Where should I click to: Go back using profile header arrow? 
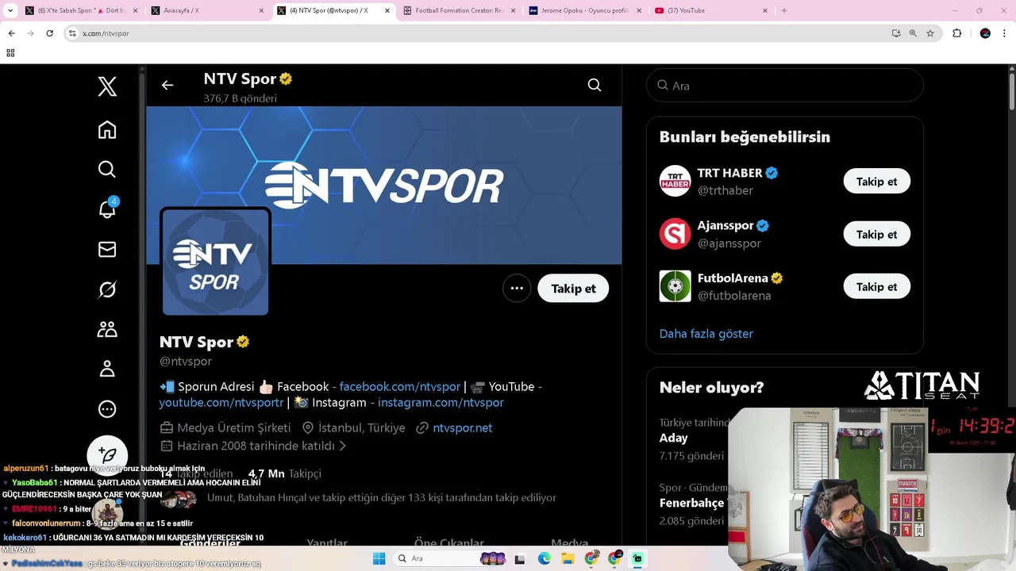coord(167,85)
